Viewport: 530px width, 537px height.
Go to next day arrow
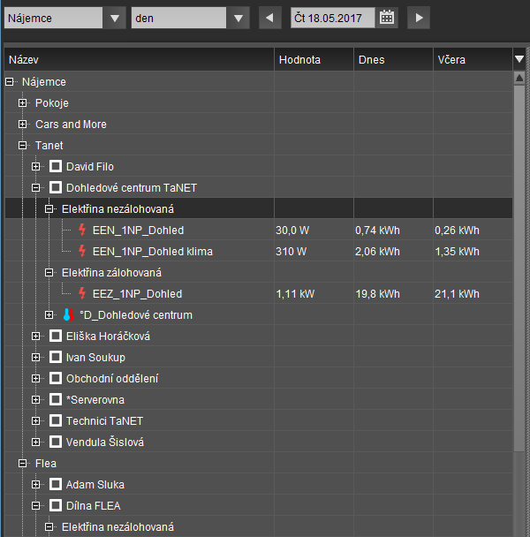[x=419, y=18]
